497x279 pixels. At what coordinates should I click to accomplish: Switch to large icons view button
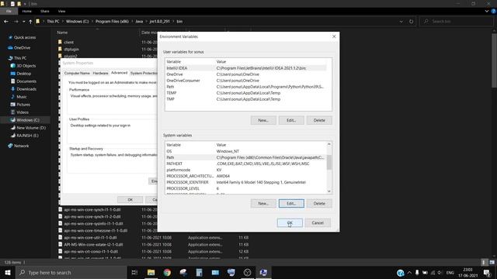pos(492,262)
